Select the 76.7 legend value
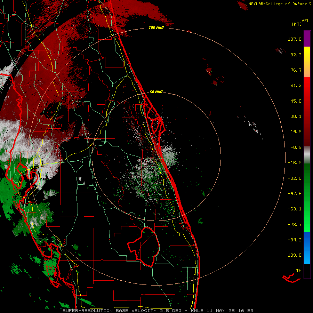 296,70
